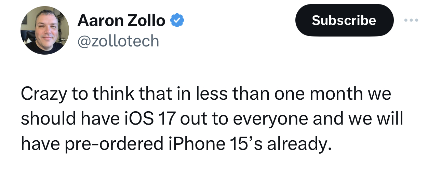The height and width of the screenshot is (170, 441).
Task: Click the @zollotech handle
Action: 118,41
